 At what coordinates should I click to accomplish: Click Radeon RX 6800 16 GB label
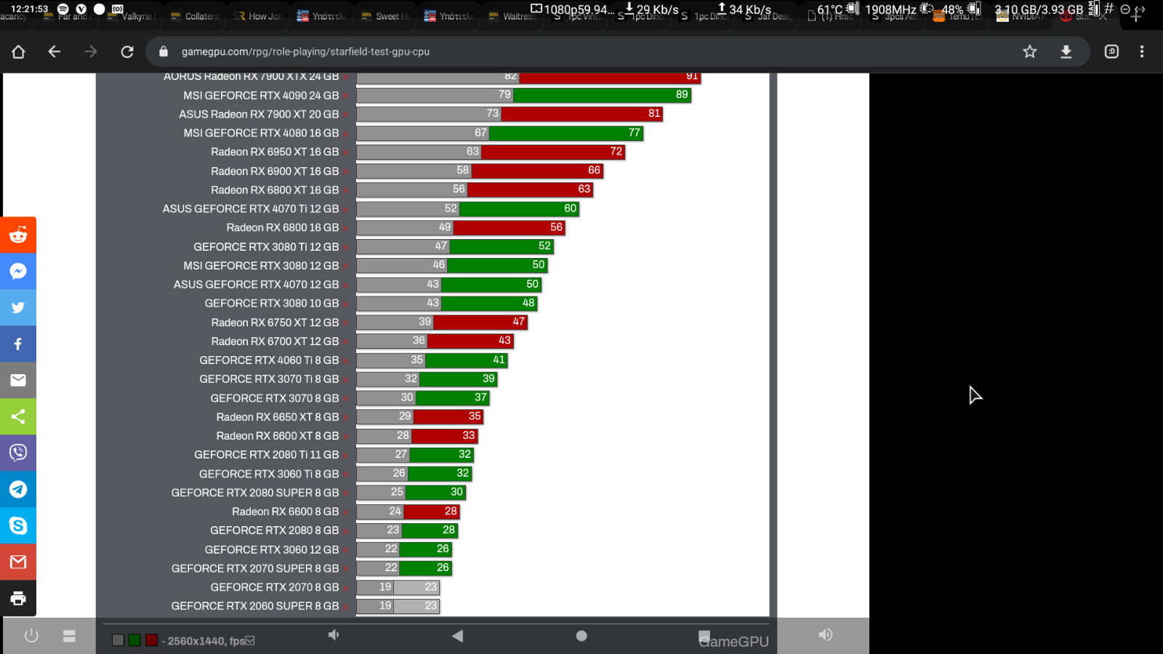(283, 227)
